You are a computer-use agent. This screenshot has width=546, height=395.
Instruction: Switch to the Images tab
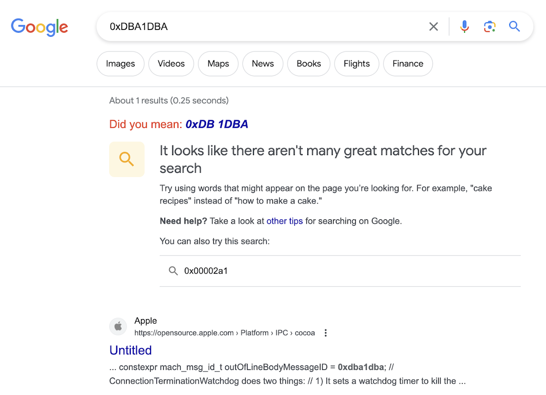(x=120, y=64)
